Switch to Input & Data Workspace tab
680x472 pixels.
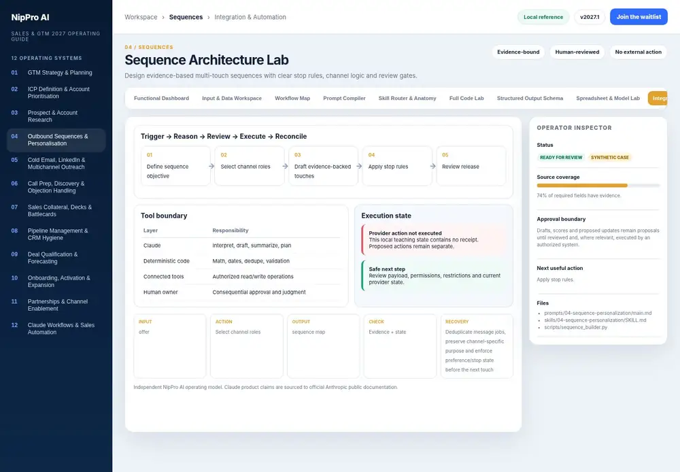(232, 99)
